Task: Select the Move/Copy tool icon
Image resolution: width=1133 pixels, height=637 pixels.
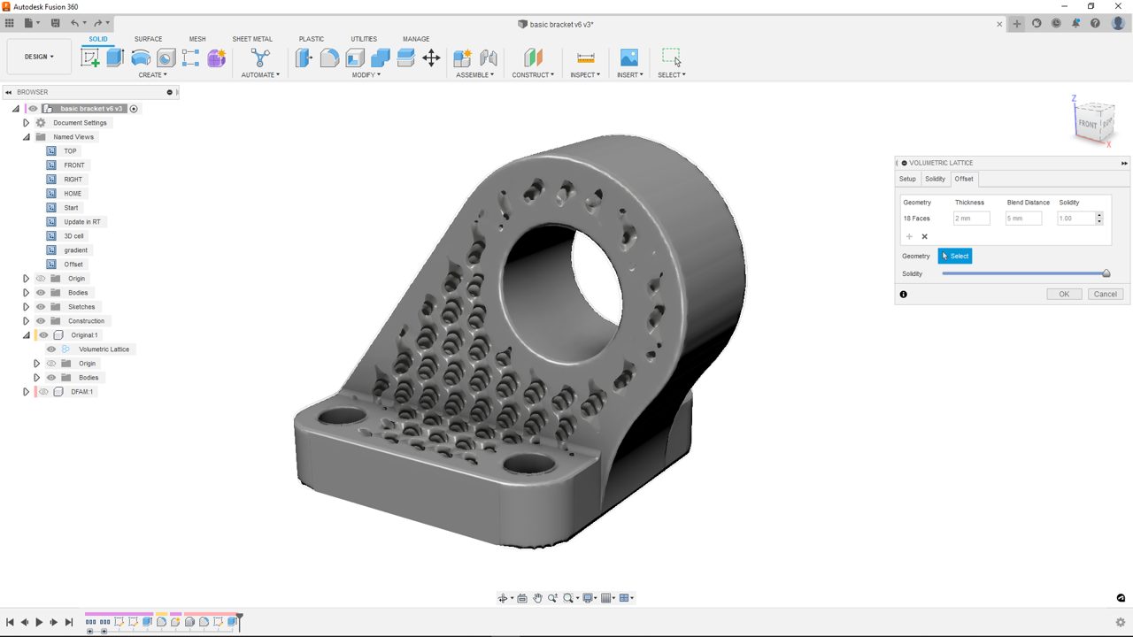Action: click(431, 58)
